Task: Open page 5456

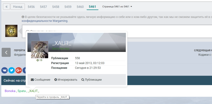Action: point(31,7)
